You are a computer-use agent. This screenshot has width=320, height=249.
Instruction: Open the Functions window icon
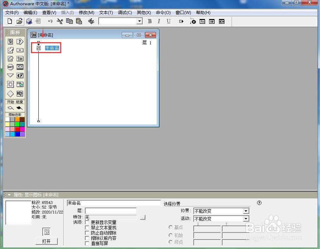202,21
